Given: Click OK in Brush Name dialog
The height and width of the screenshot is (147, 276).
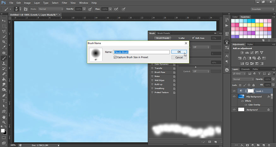Looking at the screenshot, I should tap(179, 52).
